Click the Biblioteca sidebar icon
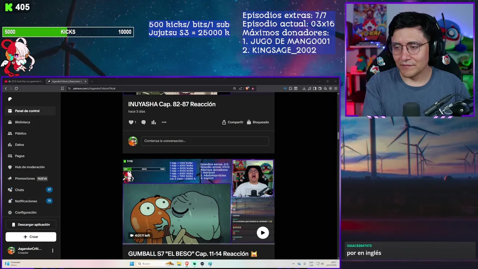 coord(10,122)
